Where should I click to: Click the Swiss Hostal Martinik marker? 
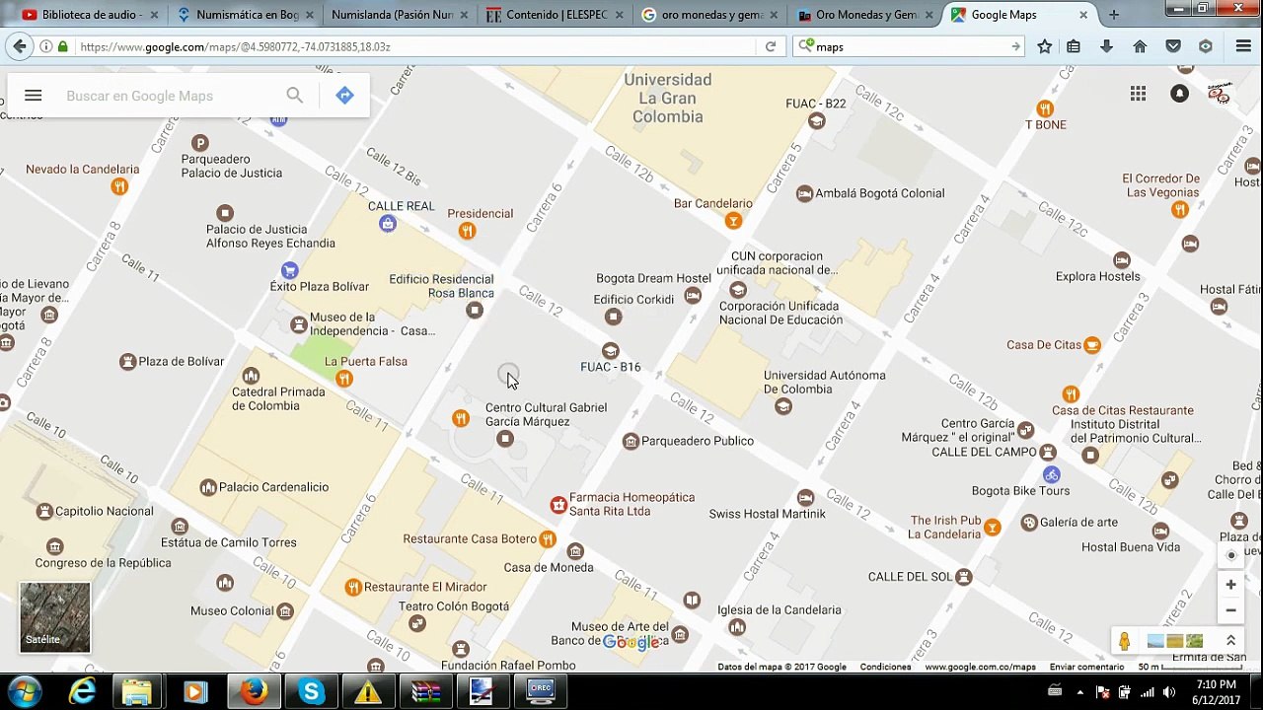coord(805,497)
